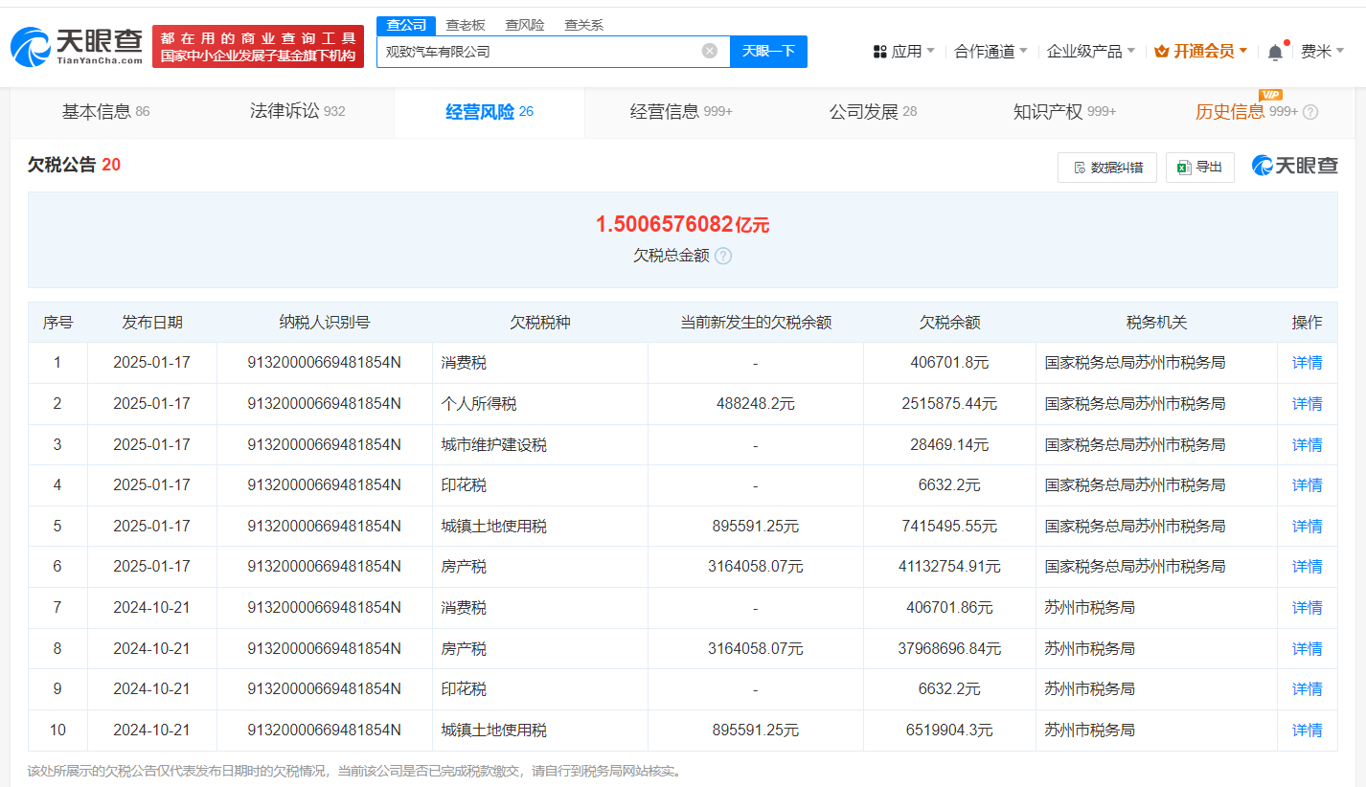Viewport: 1366px width, 787px height.
Task: Click the apps grid icon beside 应用
Action: 879,50
